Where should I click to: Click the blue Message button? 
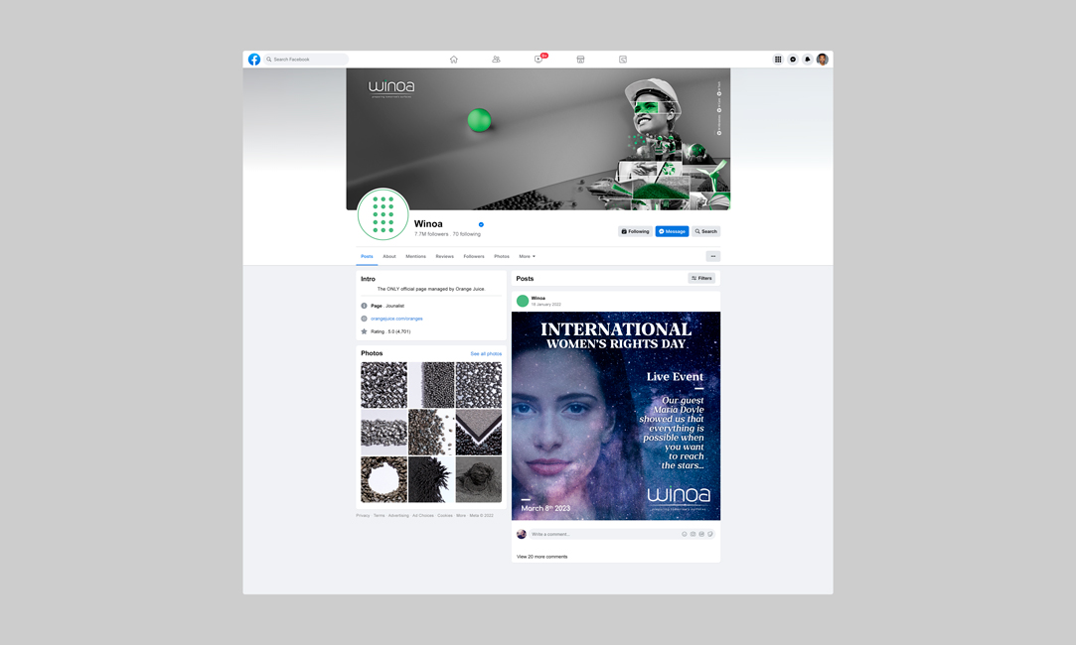coord(672,231)
